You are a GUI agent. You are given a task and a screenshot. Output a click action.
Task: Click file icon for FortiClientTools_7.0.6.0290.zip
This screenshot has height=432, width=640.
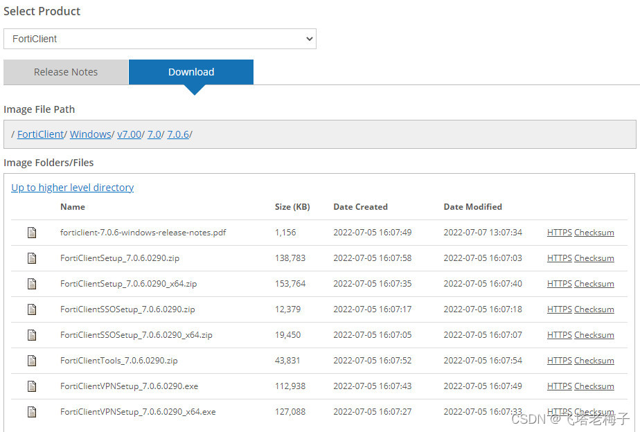(32, 361)
